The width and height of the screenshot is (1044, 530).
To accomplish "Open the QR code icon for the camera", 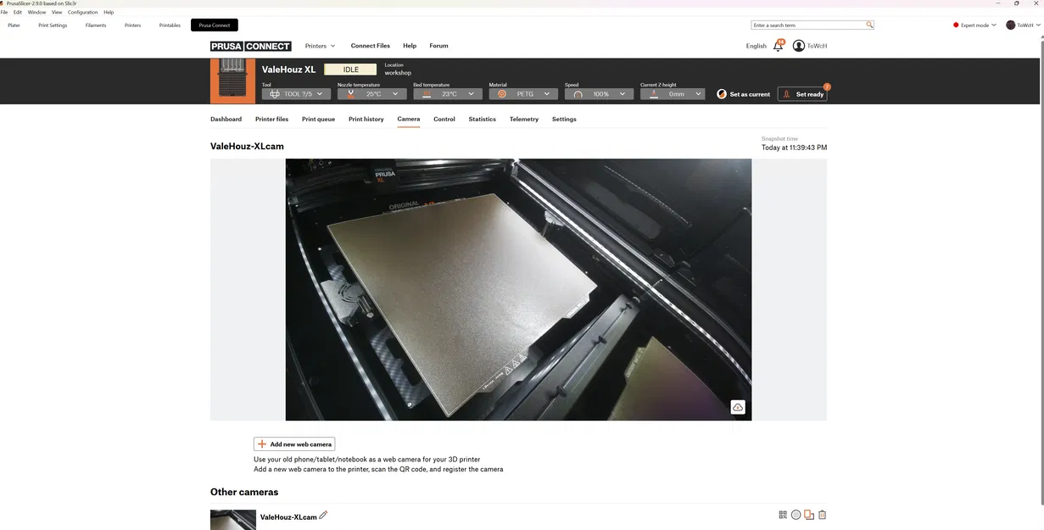I will [x=782, y=514].
